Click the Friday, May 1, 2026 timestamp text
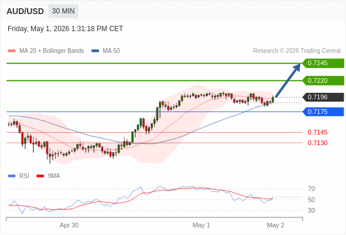The width and height of the screenshot is (346, 235). pyautogui.click(x=65, y=29)
